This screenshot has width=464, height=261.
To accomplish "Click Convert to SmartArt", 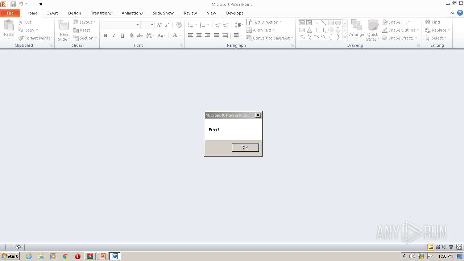I will coord(270,38).
